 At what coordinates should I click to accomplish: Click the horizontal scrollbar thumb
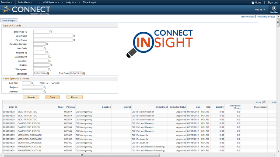[82, 155]
